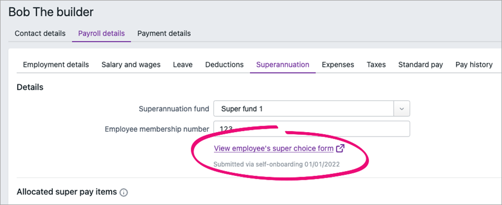This screenshot has width=502, height=205.
Task: Open the Super fund 1 combo box
Action: tap(312, 109)
